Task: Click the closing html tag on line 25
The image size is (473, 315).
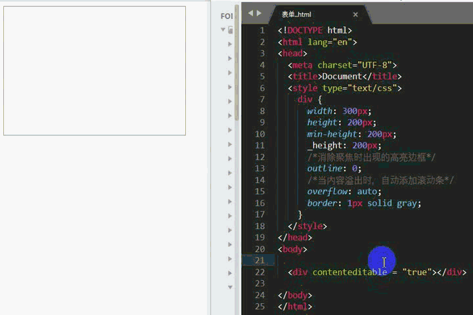Action: (x=295, y=306)
